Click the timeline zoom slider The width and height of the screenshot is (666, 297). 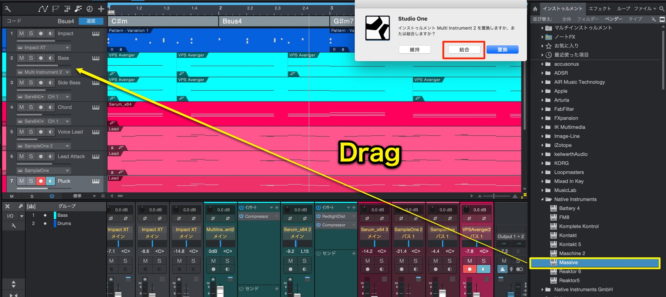[494, 196]
